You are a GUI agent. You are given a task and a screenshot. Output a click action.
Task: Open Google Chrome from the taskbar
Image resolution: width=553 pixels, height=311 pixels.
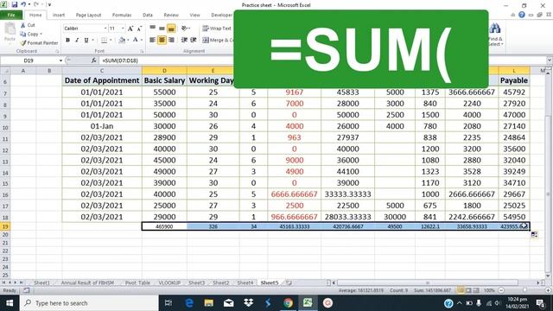pyautogui.click(x=288, y=303)
